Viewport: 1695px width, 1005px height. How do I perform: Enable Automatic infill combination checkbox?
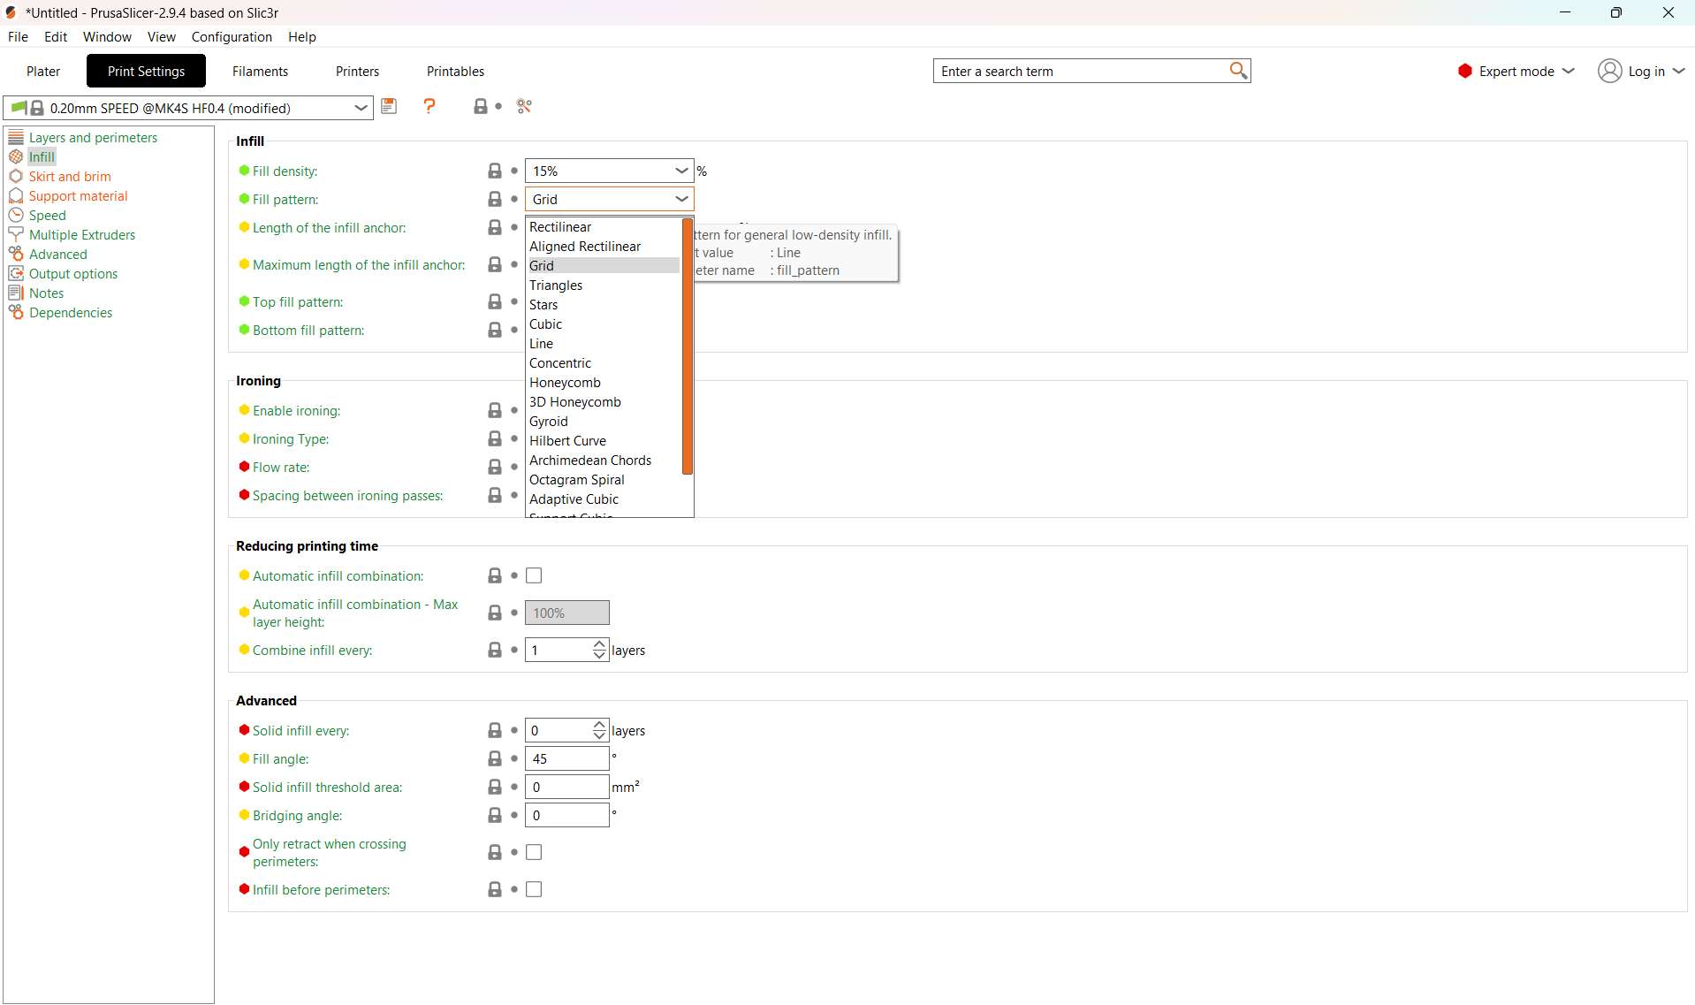click(534, 575)
